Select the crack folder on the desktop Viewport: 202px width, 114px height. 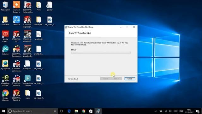27,94
